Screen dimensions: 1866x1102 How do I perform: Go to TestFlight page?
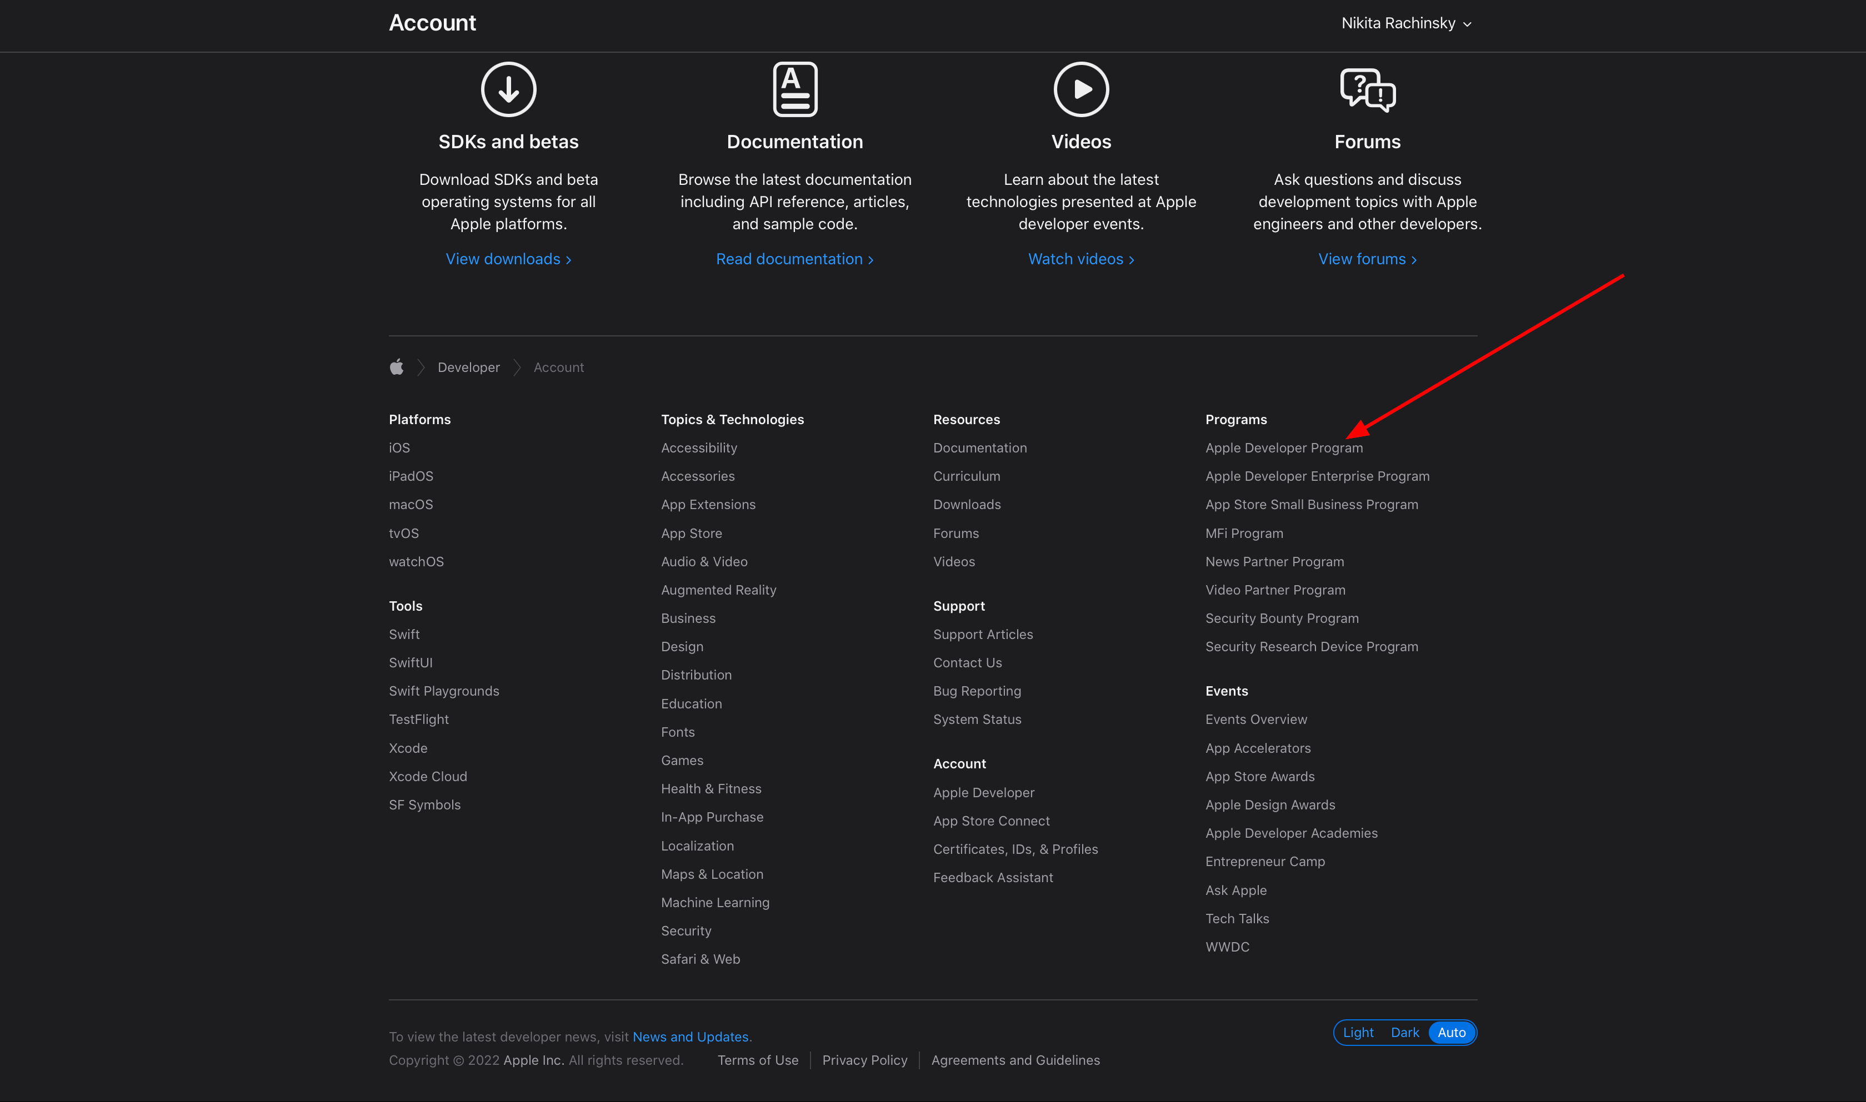pyautogui.click(x=419, y=719)
